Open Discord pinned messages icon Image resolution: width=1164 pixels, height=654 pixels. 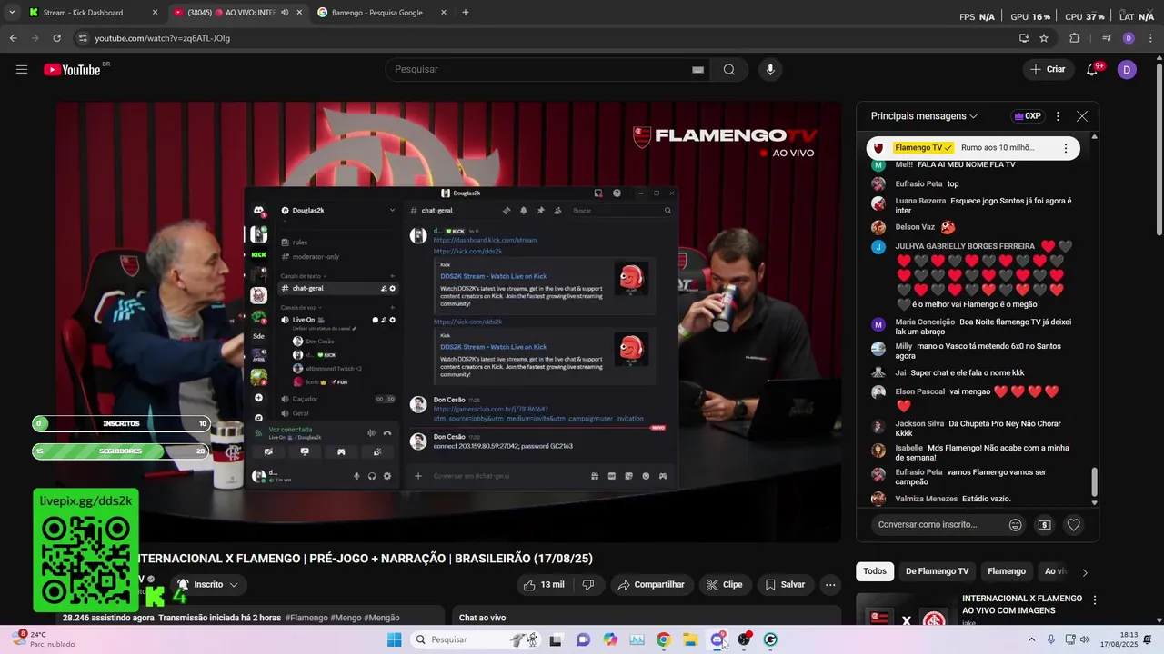coord(540,210)
